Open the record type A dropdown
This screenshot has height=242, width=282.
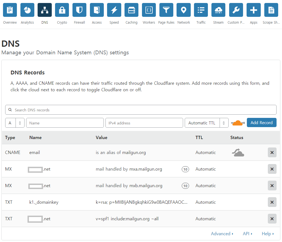pyautogui.click(x=15, y=123)
